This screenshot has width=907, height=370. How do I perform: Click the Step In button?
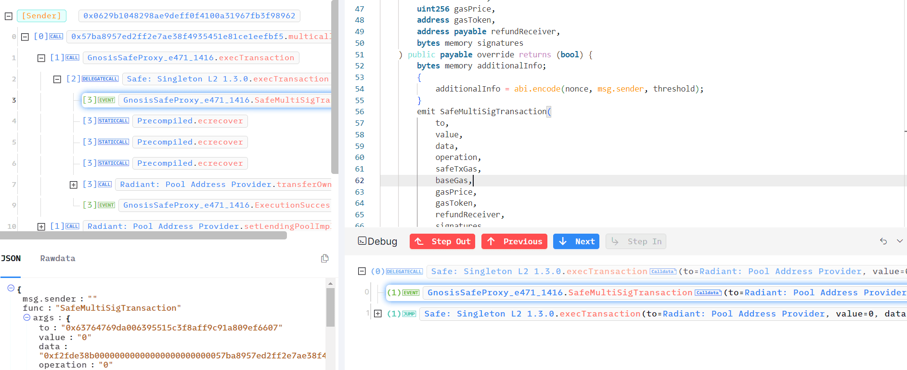(635, 241)
